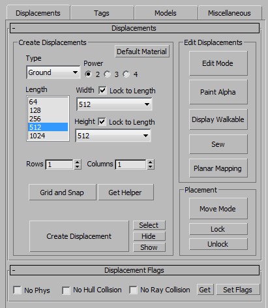Uncheck Width Lock to Length checkbox
The width and height of the screenshot is (268, 308).
pyautogui.click(x=102, y=91)
